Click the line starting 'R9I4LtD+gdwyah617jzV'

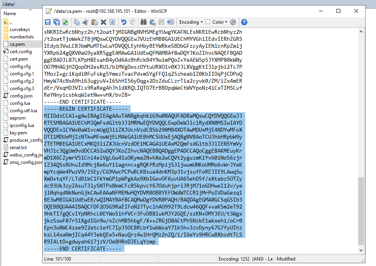coord(100,242)
